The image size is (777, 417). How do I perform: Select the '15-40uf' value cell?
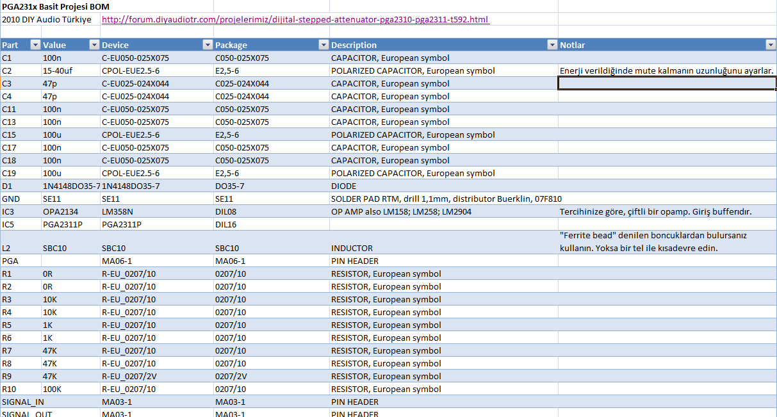58,70
